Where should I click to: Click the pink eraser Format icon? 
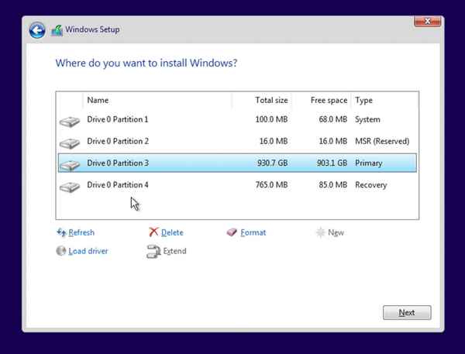[x=232, y=232]
